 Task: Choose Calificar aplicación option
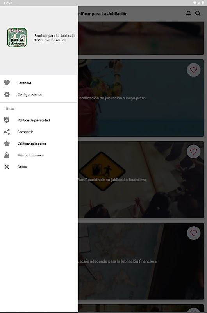pos(39,144)
